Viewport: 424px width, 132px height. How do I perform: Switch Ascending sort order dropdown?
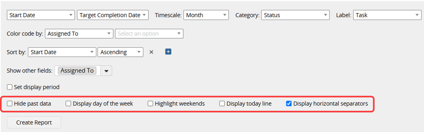coord(120,52)
